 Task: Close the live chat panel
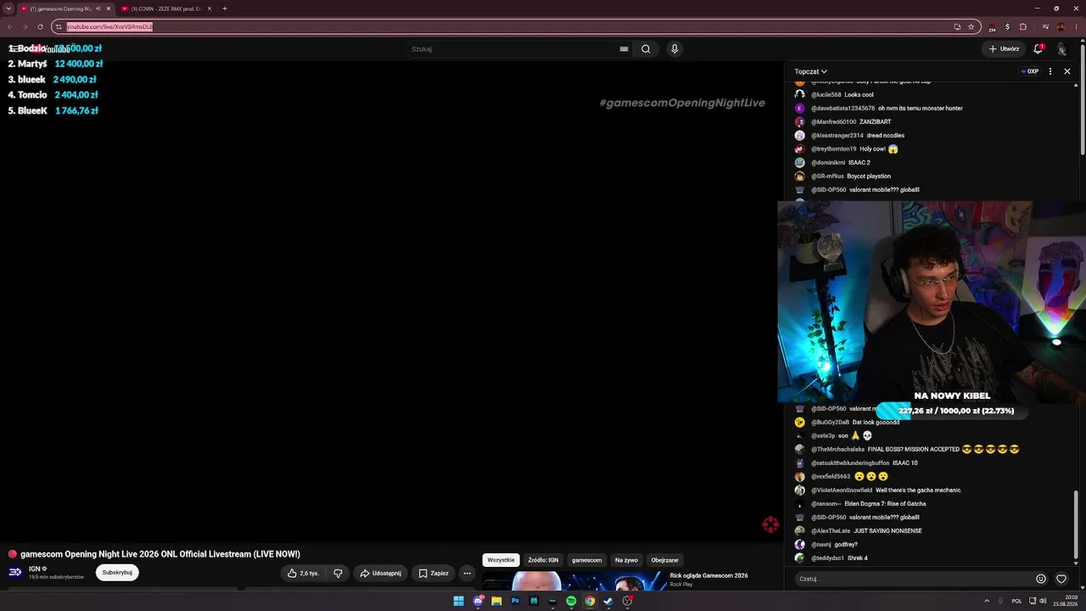tap(1067, 71)
